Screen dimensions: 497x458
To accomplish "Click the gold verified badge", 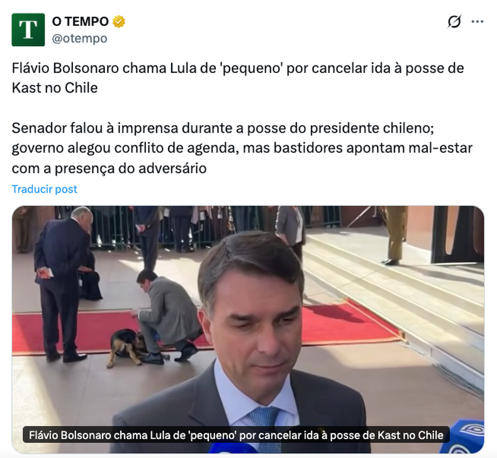I will click(118, 21).
